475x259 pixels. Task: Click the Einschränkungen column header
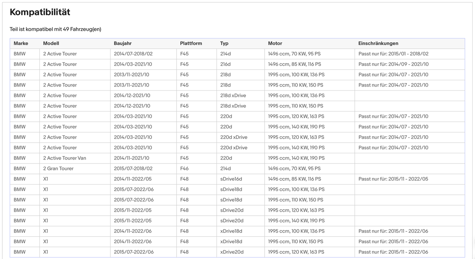[x=378, y=43]
